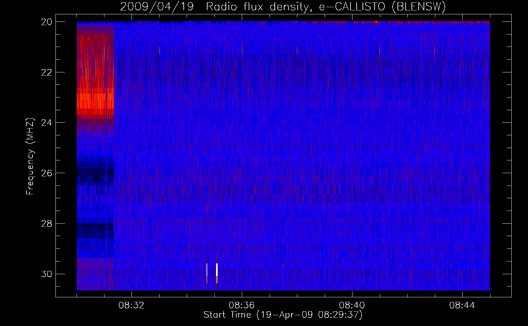Click the 20 MHz frequency tick label
The width and height of the screenshot is (528, 326).
pyautogui.click(x=47, y=22)
